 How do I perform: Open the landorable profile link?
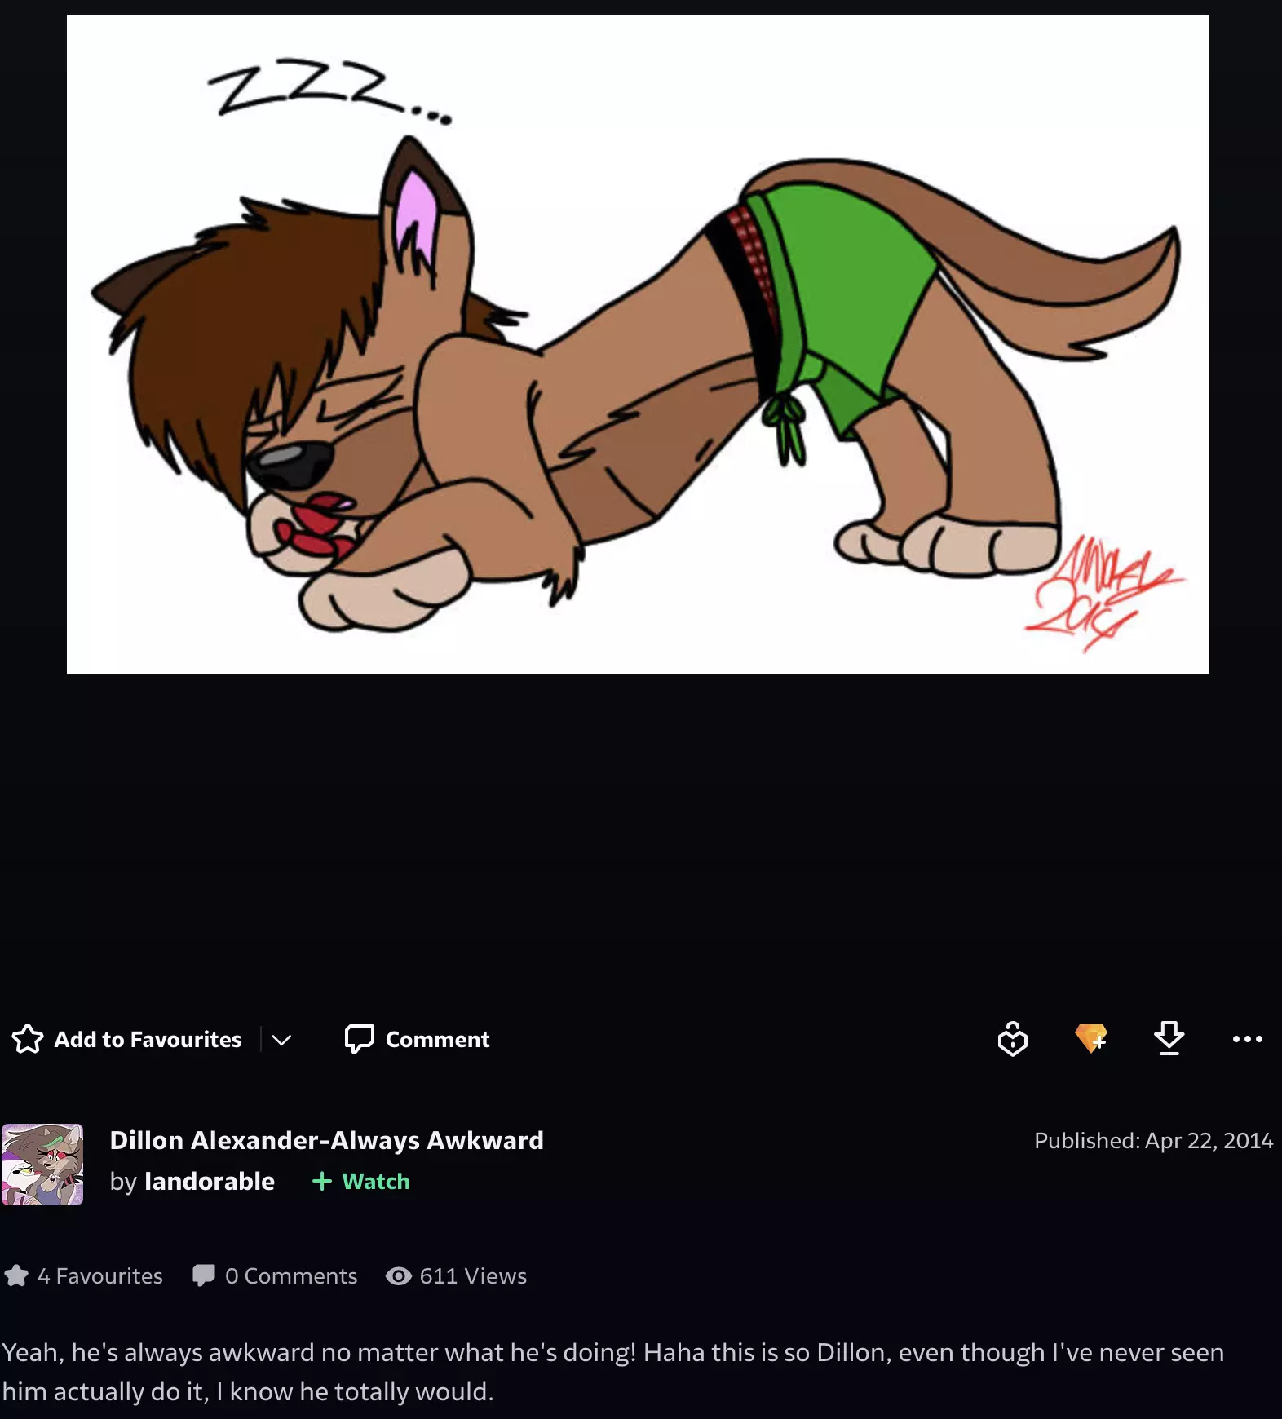pos(210,1181)
